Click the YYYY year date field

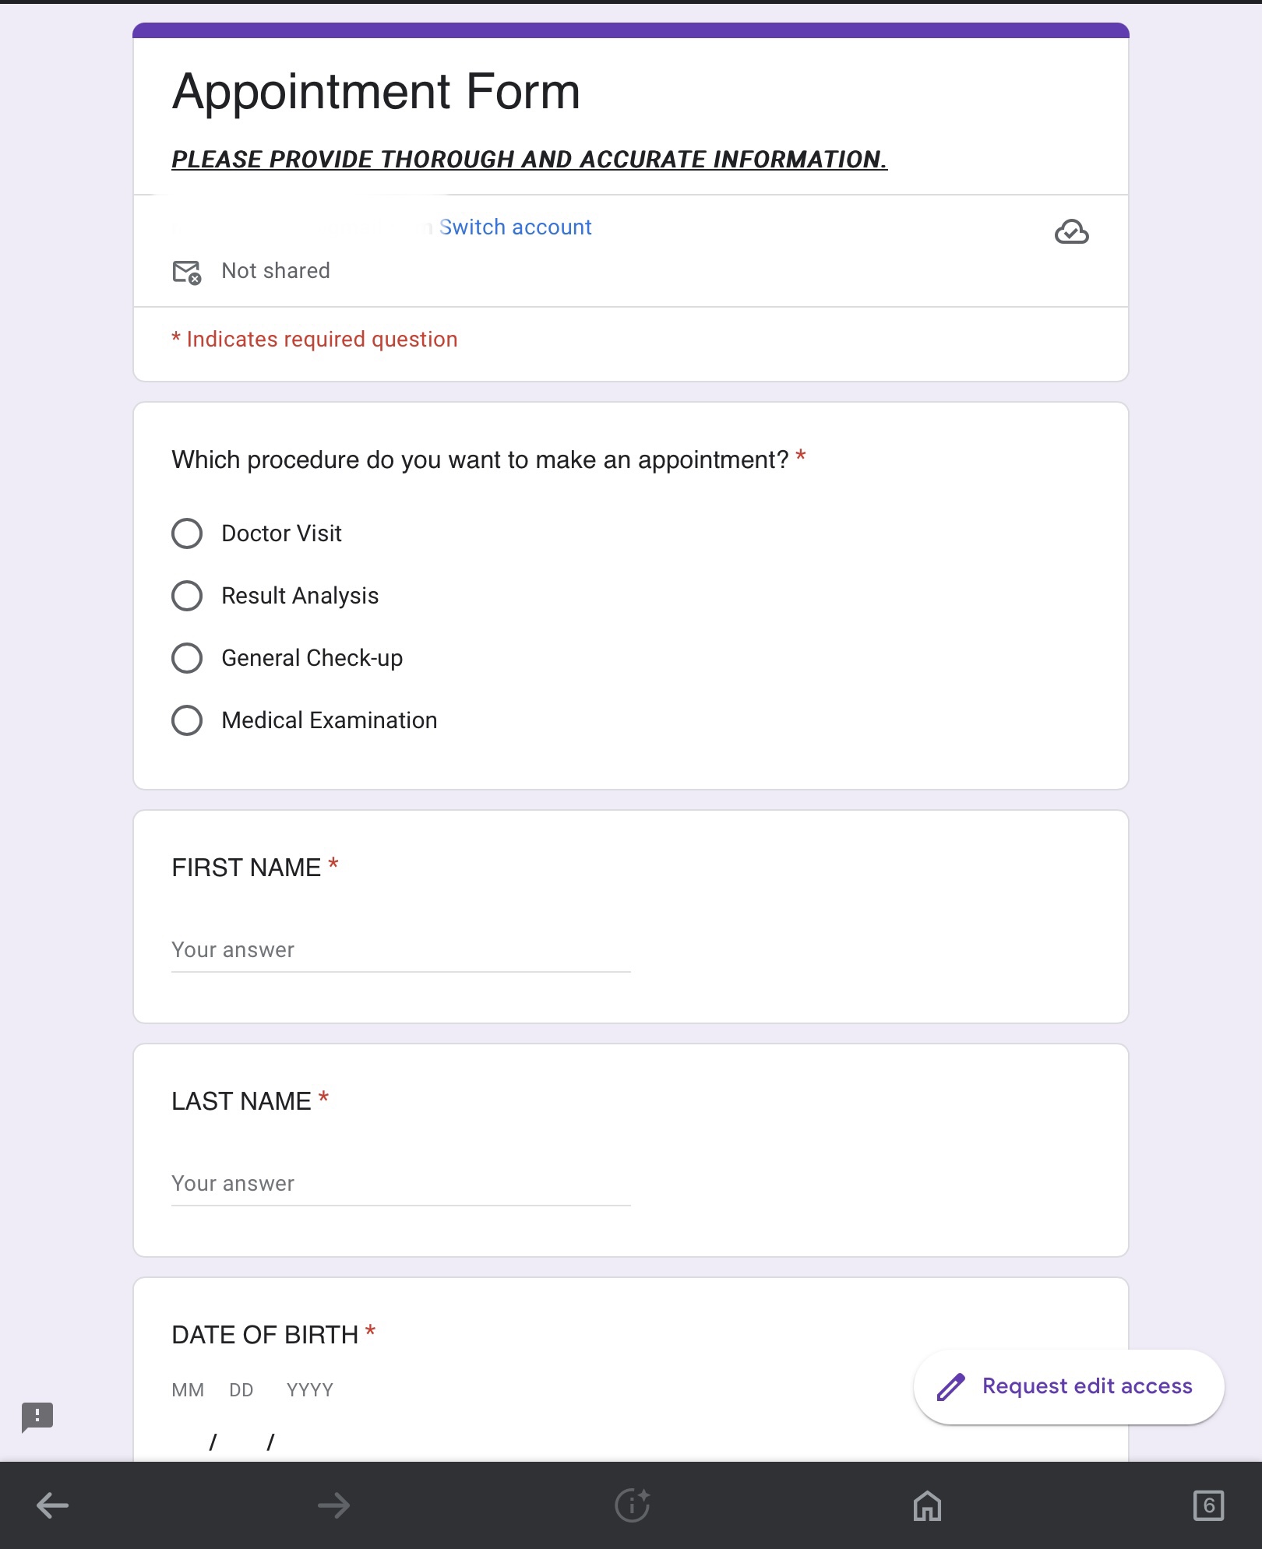click(310, 1441)
